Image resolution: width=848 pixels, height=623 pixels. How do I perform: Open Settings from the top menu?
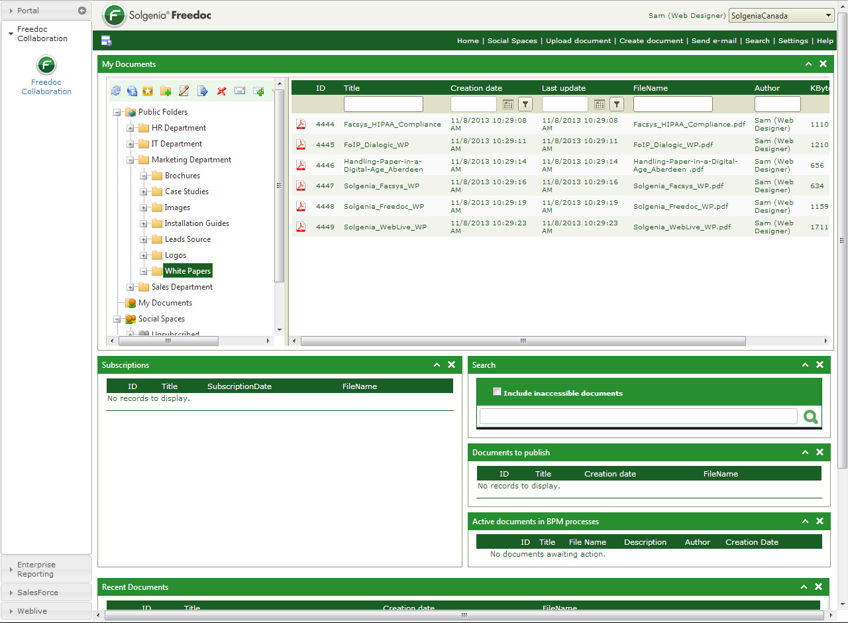[793, 40]
